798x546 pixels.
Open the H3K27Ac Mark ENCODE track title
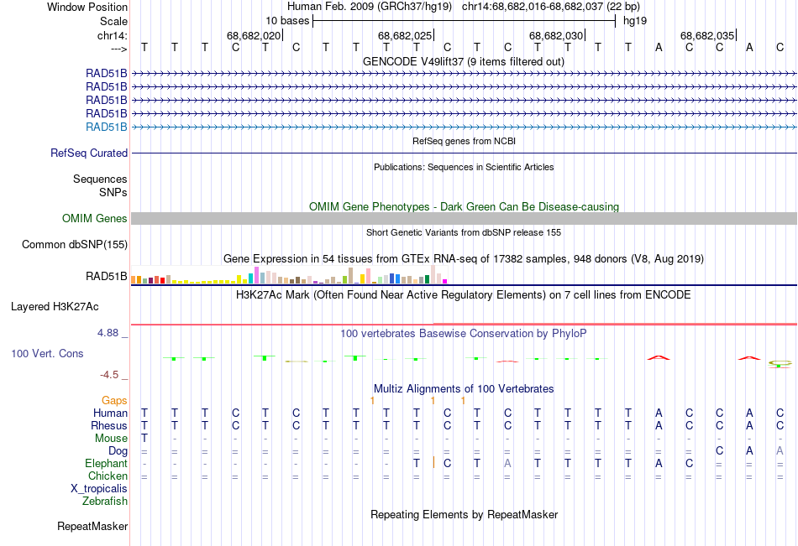(464, 295)
